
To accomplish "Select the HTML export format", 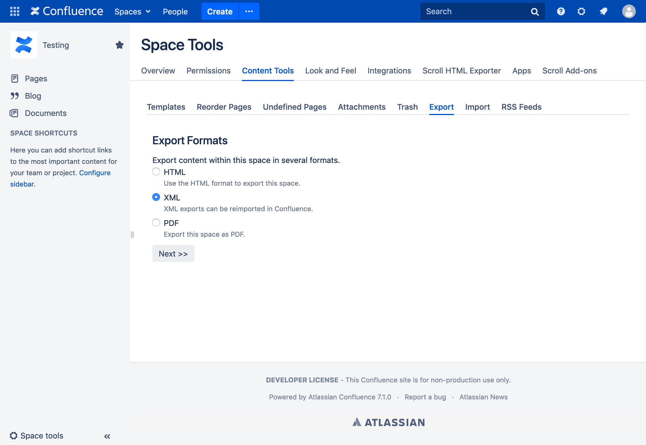I will (x=156, y=172).
